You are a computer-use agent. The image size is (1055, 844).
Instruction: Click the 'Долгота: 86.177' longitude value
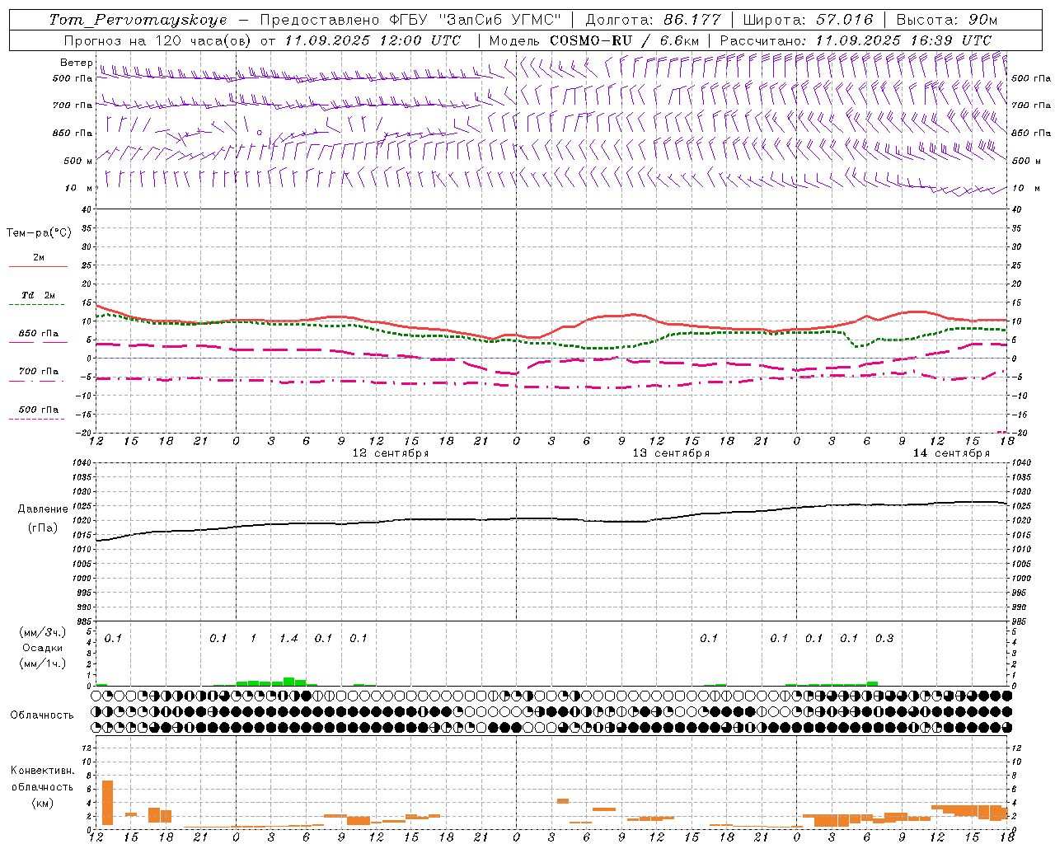pyautogui.click(x=653, y=20)
